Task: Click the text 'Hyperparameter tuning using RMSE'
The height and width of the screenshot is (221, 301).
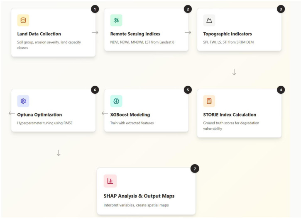Action: point(45,123)
